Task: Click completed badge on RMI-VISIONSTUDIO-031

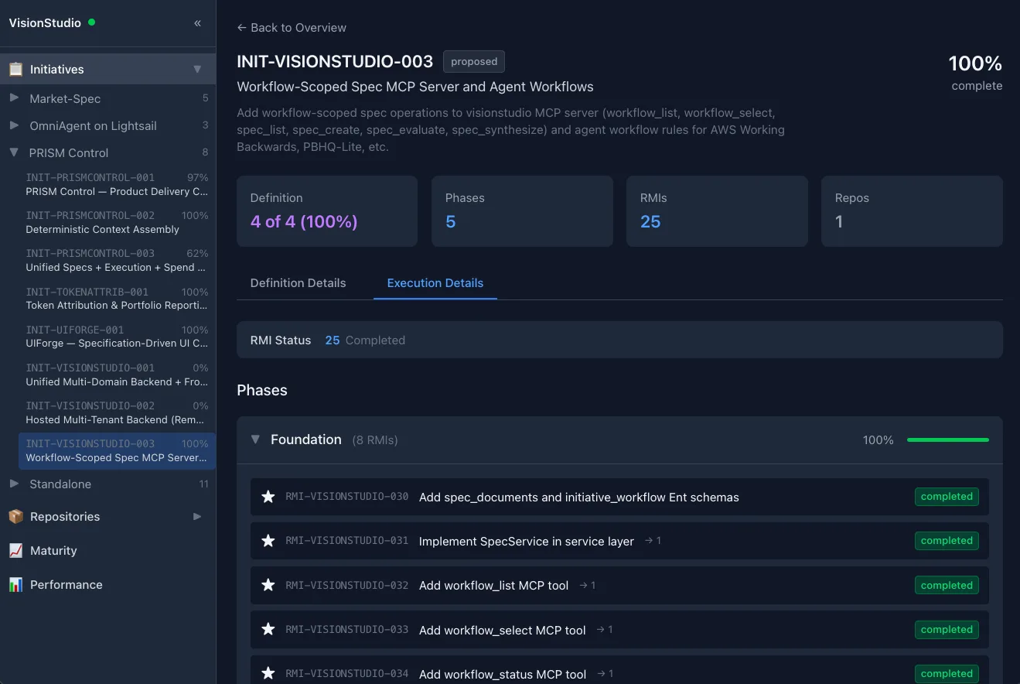Action: click(x=947, y=541)
